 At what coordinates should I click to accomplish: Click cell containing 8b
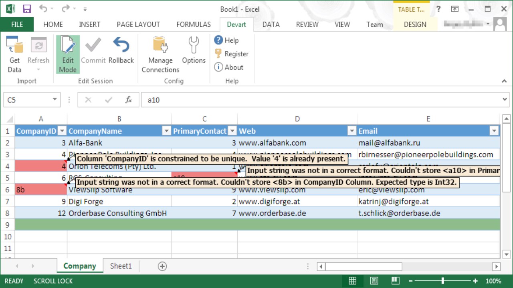click(41, 190)
